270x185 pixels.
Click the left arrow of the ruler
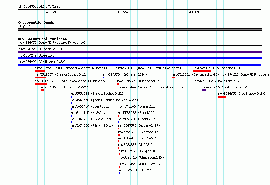coord(19,9)
